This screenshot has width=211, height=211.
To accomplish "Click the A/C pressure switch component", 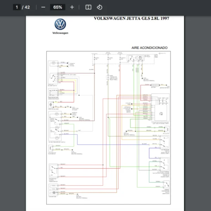I will click(x=164, y=142).
